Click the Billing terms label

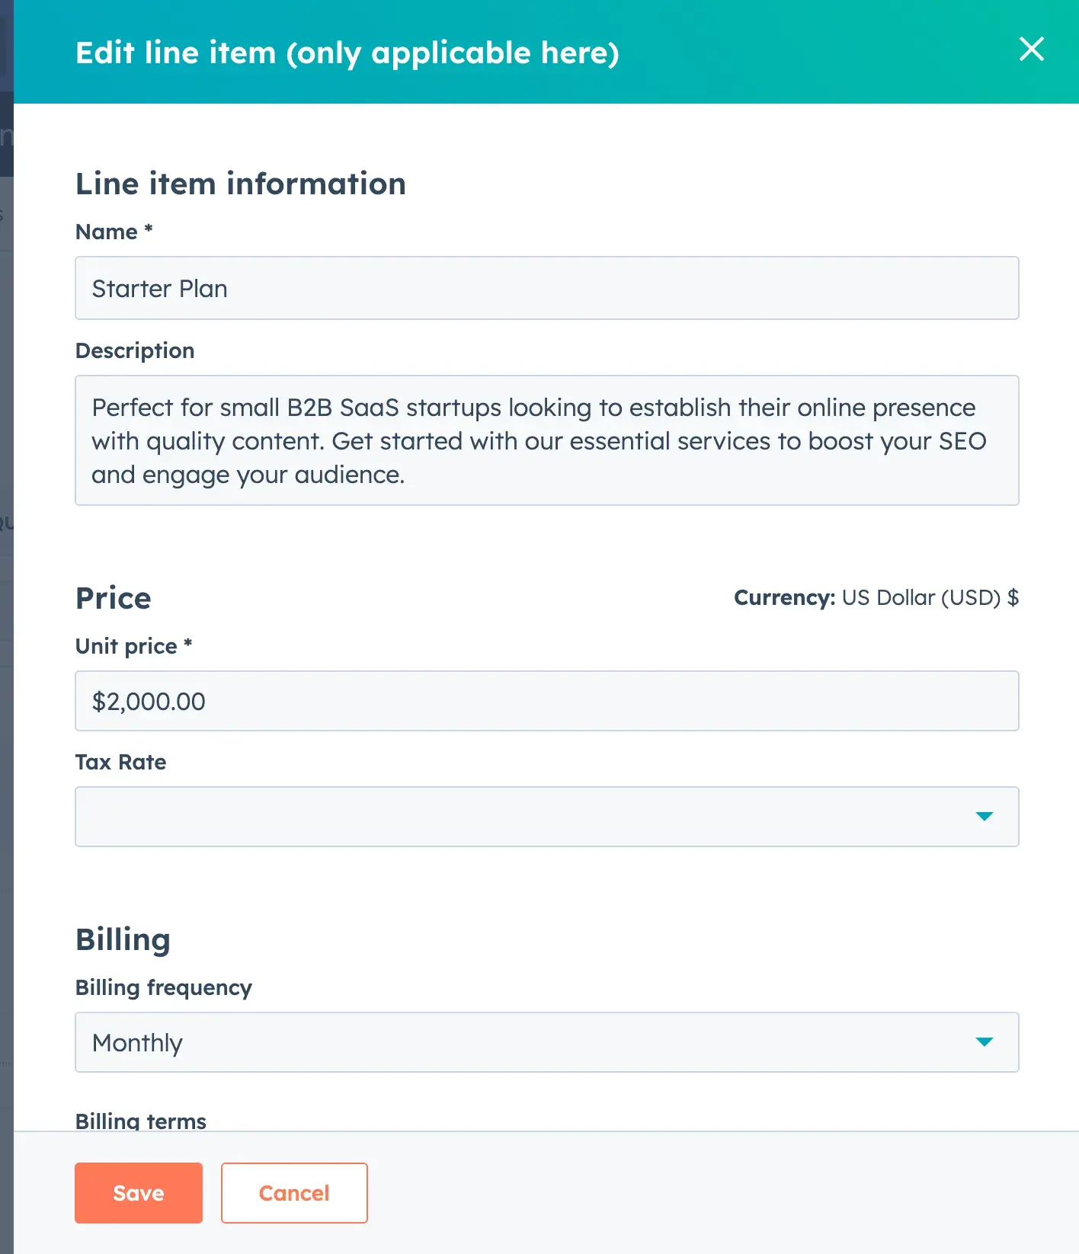pos(141,1121)
